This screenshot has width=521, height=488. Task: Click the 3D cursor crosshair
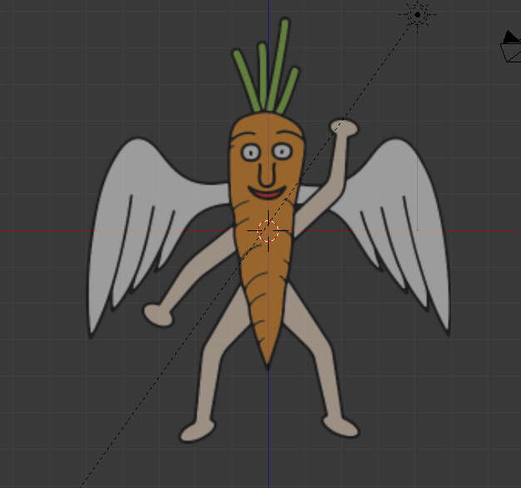coord(268,230)
